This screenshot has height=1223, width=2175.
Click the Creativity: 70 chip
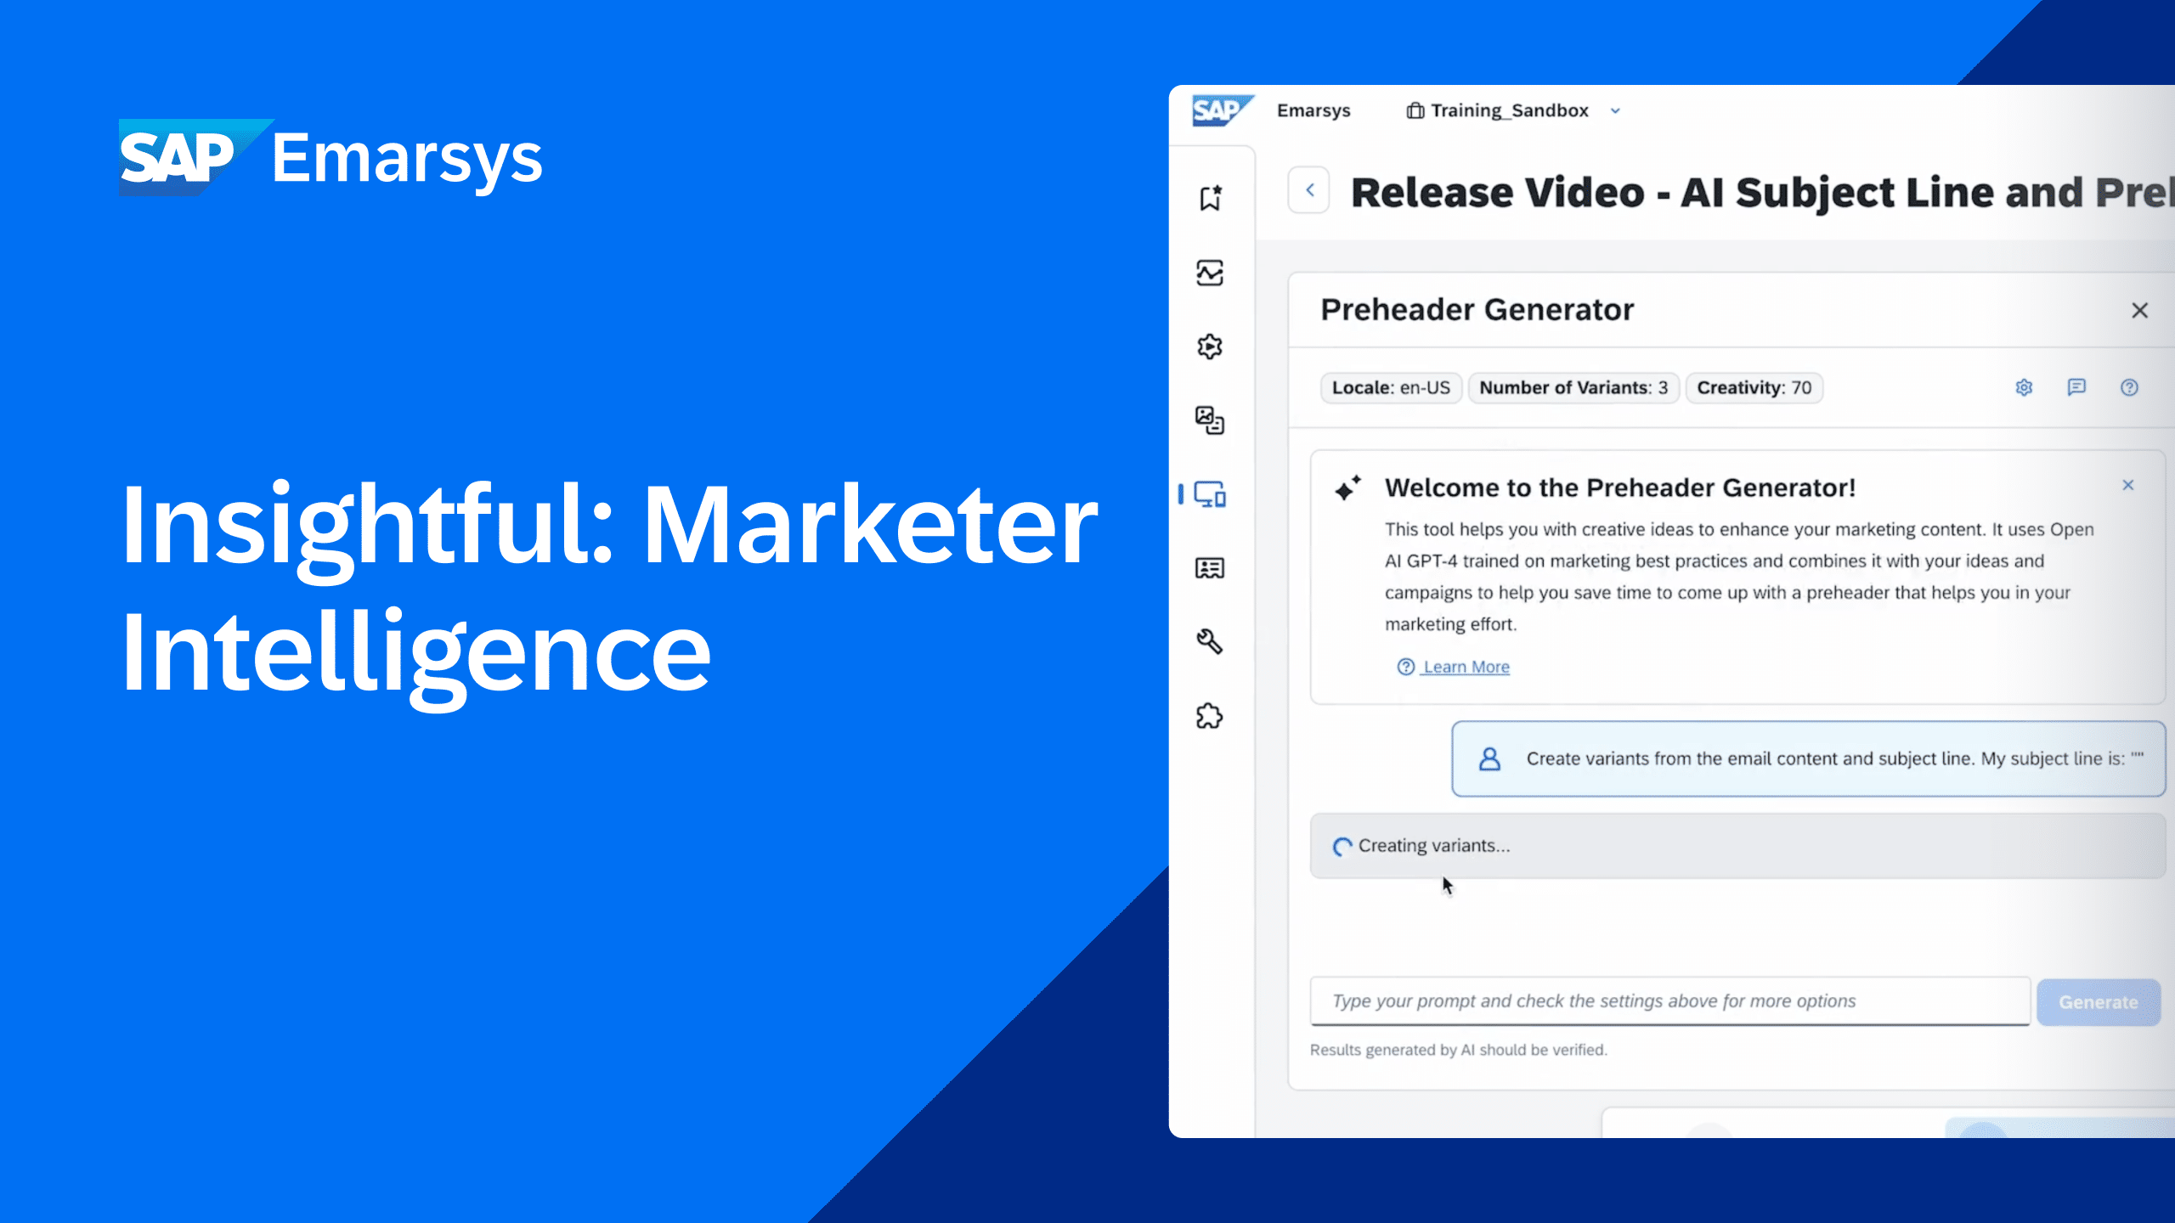1754,388
